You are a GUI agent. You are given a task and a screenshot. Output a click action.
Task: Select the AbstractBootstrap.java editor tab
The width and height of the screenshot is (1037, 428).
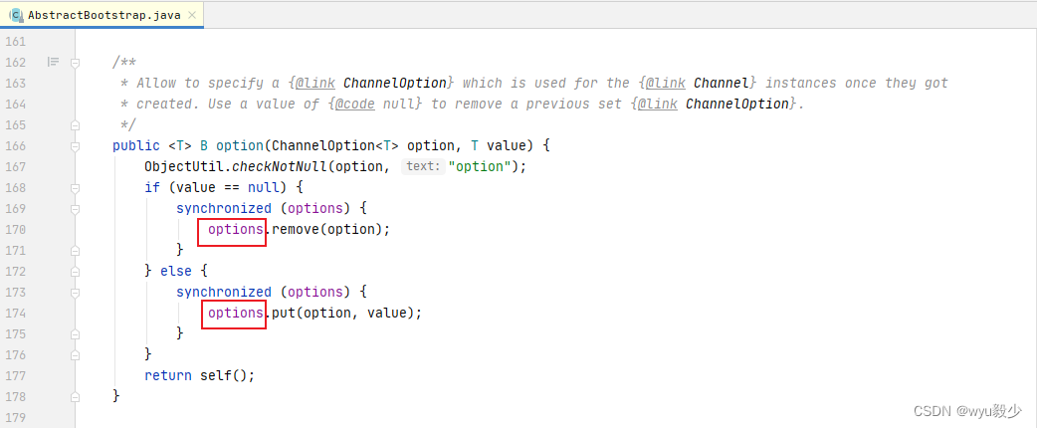point(102,15)
